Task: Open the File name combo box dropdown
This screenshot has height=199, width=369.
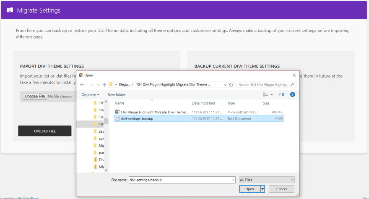Action: coord(233,180)
